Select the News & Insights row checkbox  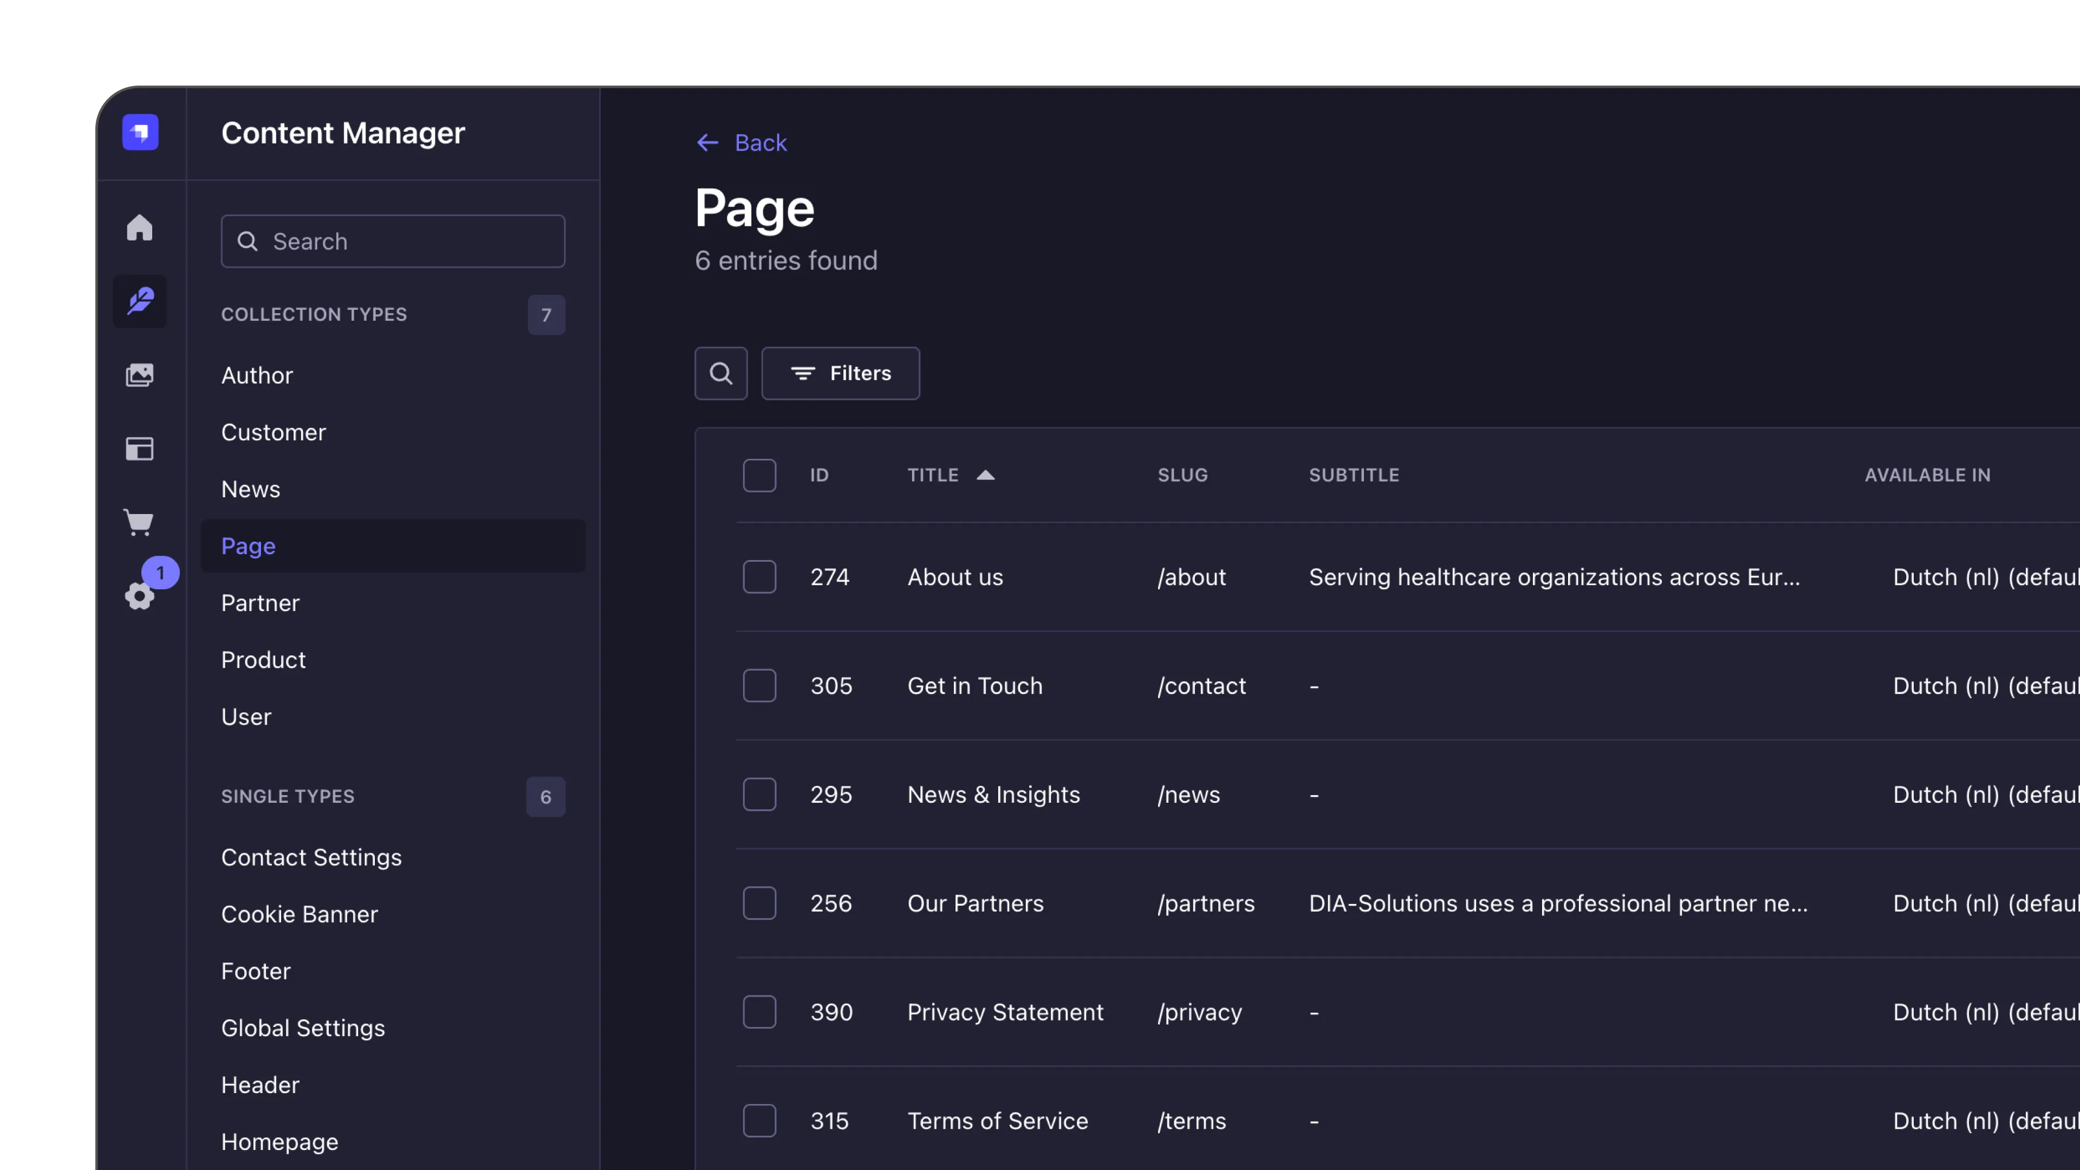[x=759, y=795]
